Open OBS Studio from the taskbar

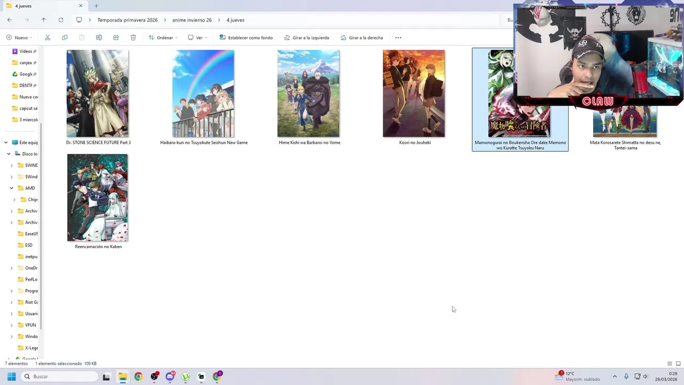click(x=154, y=376)
